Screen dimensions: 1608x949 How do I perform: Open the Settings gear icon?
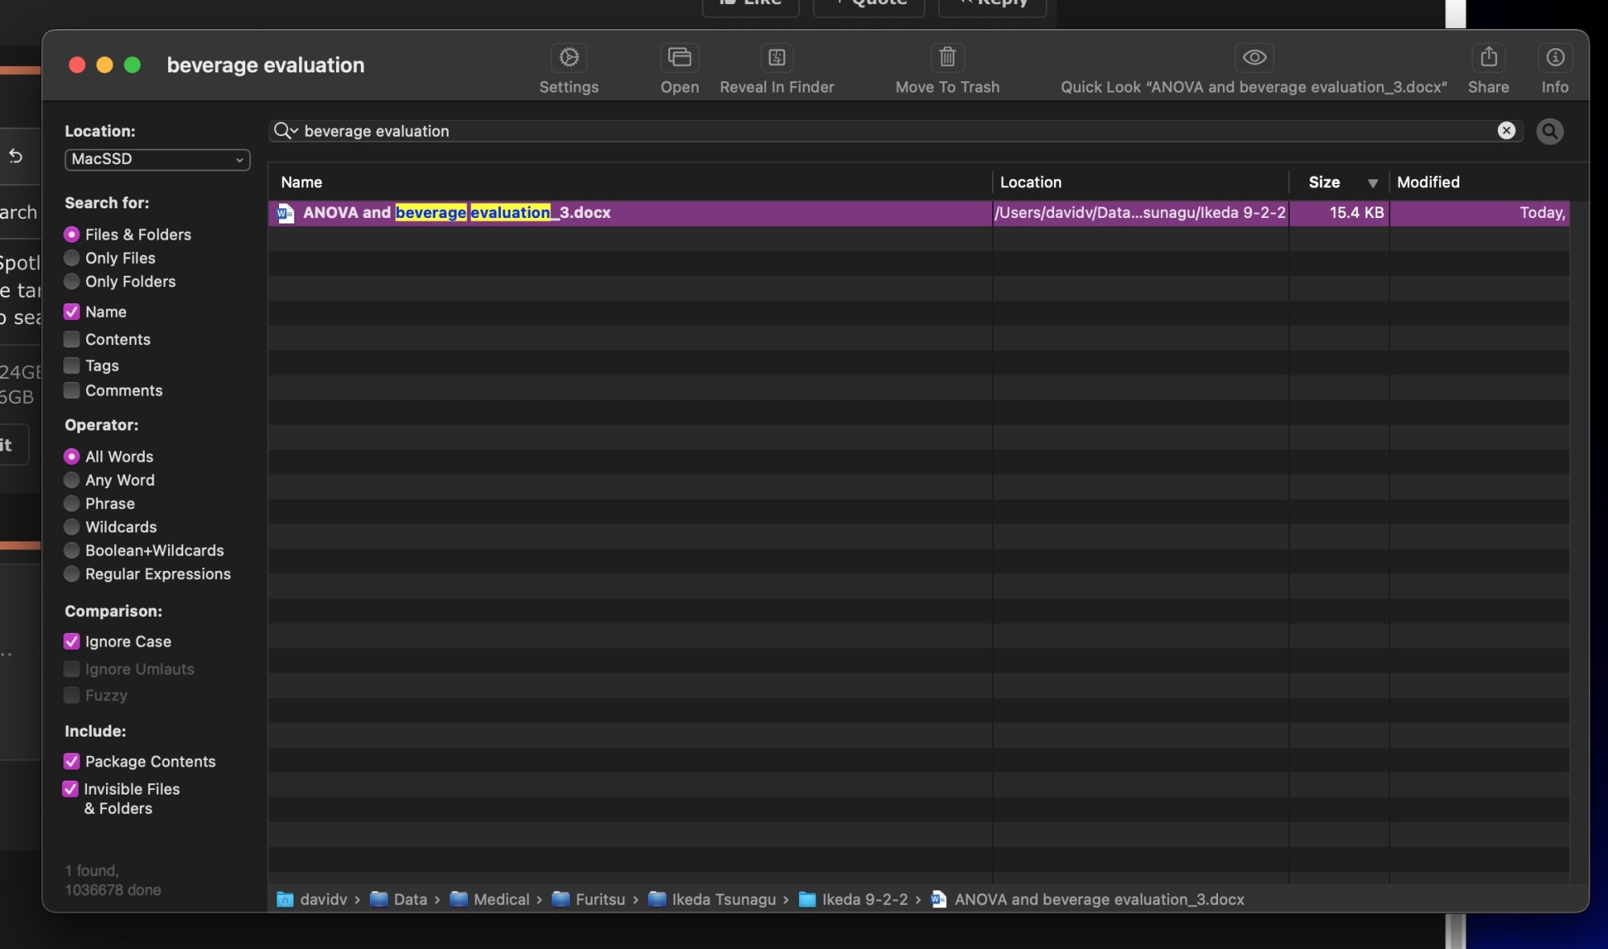tap(568, 57)
